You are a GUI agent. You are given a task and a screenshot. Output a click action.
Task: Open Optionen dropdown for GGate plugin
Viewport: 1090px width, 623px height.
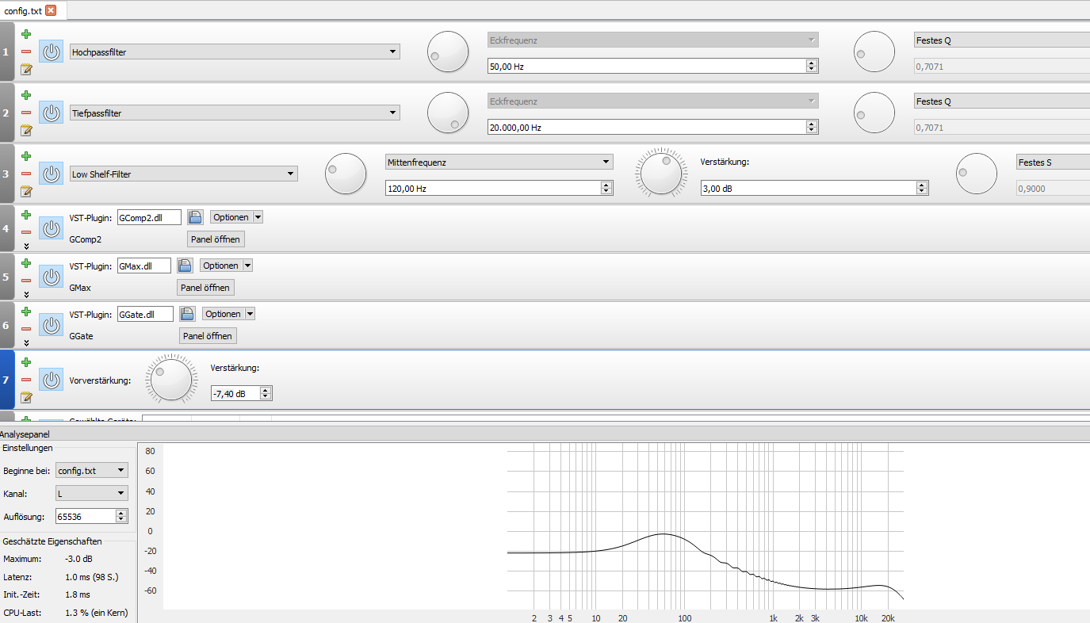pos(228,314)
